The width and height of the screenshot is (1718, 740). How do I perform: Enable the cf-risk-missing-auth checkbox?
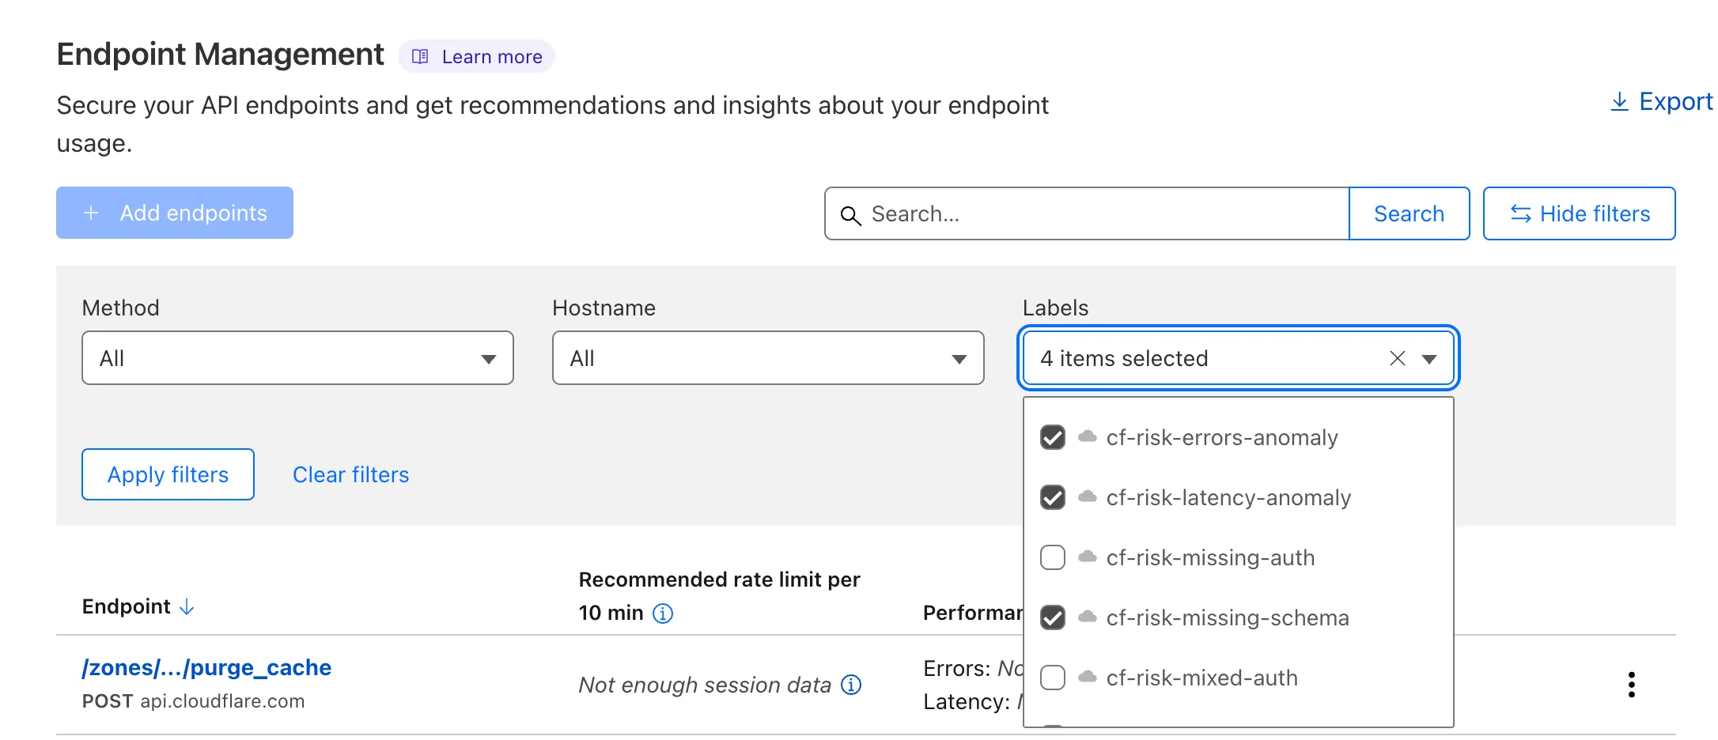coord(1053,557)
